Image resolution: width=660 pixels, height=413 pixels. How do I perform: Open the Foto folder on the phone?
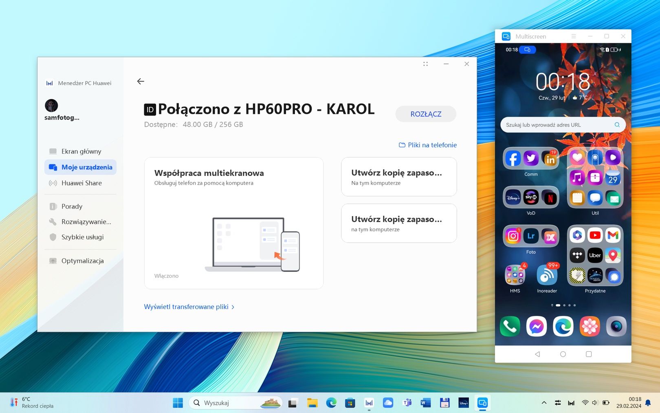(531, 236)
